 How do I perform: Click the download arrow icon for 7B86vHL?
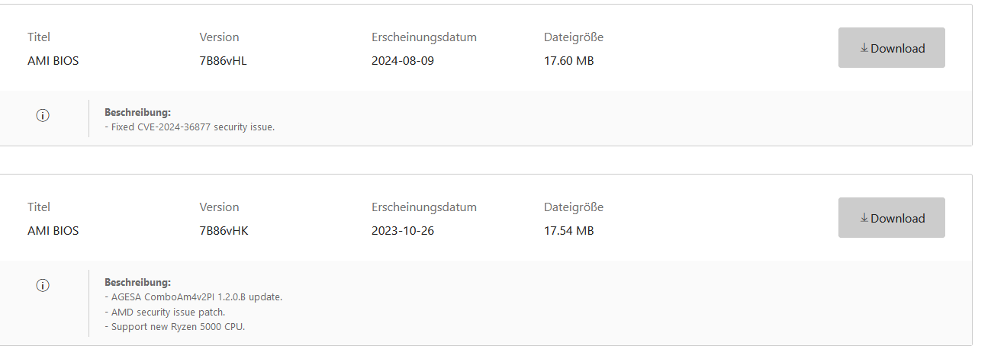pos(864,48)
